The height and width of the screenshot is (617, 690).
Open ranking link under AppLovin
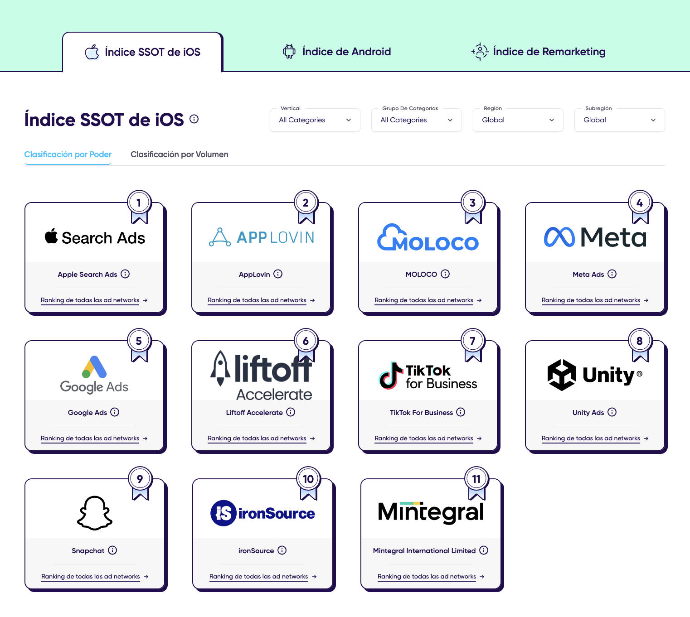coord(261,300)
